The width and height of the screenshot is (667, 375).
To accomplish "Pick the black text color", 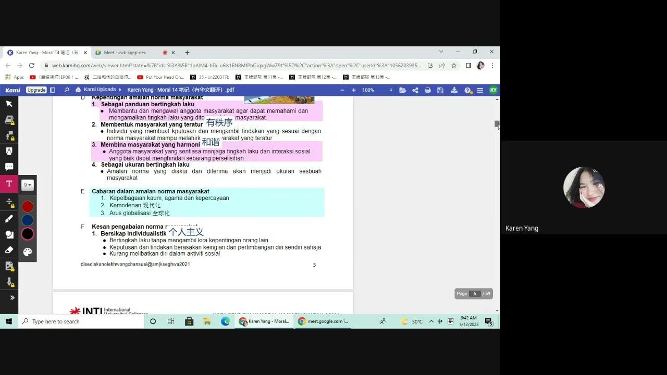I will 28,234.
